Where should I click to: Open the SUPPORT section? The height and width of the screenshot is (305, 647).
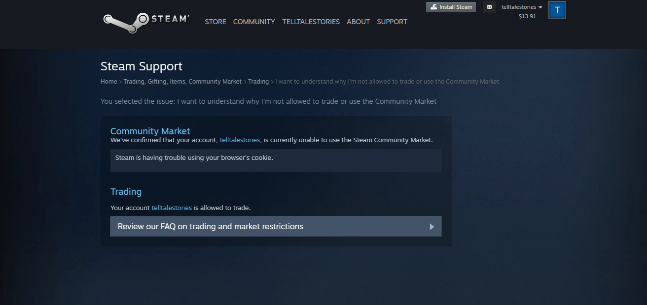pos(392,22)
